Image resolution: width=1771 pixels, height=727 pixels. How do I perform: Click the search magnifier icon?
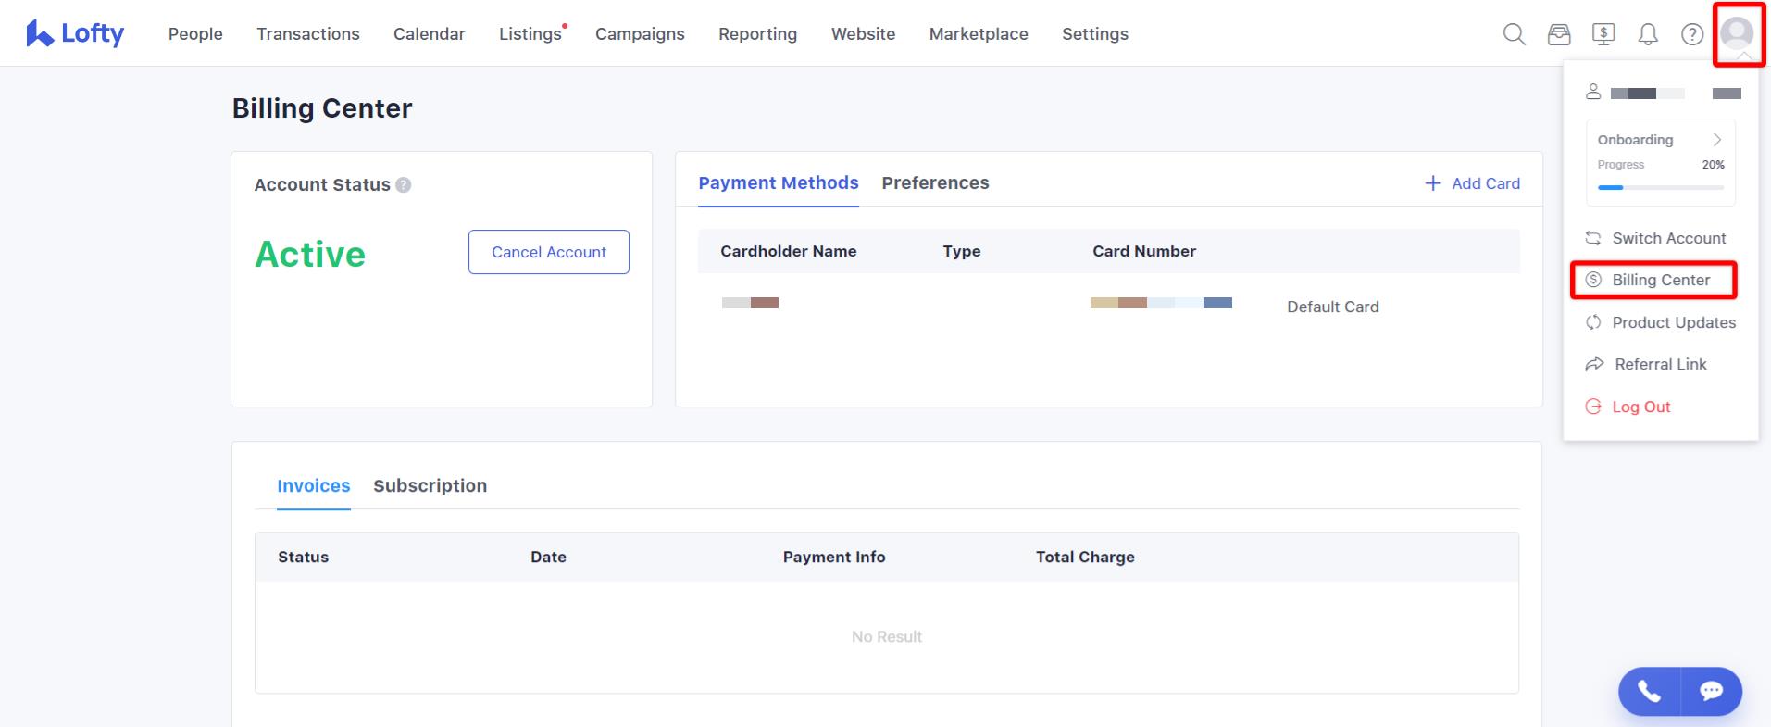(x=1514, y=34)
